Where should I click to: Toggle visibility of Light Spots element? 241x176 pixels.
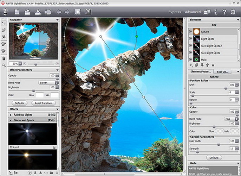pos(190,38)
